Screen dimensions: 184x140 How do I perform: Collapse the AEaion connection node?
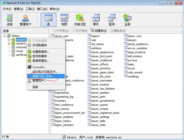(x=4, y=36)
